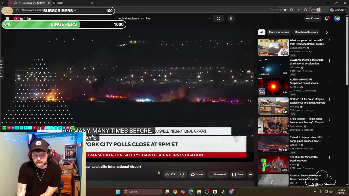This screenshot has height=196, width=349.
Task: Start voice search with microphone icon
Action: (x=231, y=19)
